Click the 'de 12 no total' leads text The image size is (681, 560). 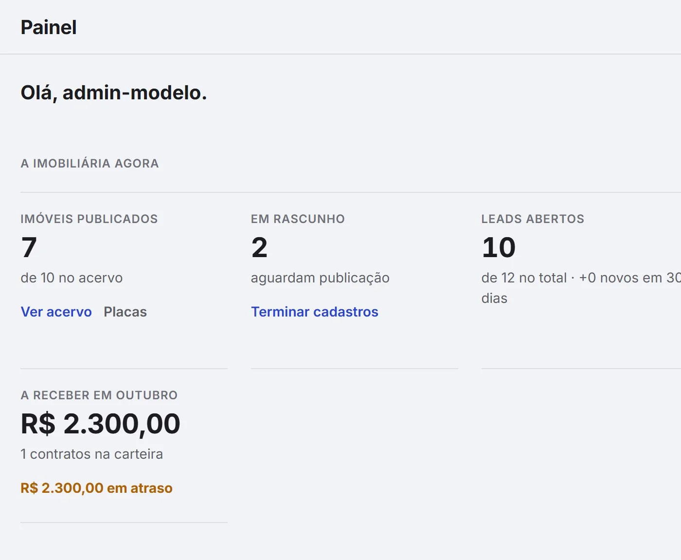(x=524, y=278)
